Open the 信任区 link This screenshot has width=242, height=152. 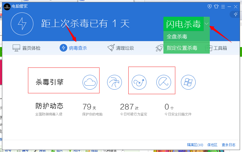(212, 145)
